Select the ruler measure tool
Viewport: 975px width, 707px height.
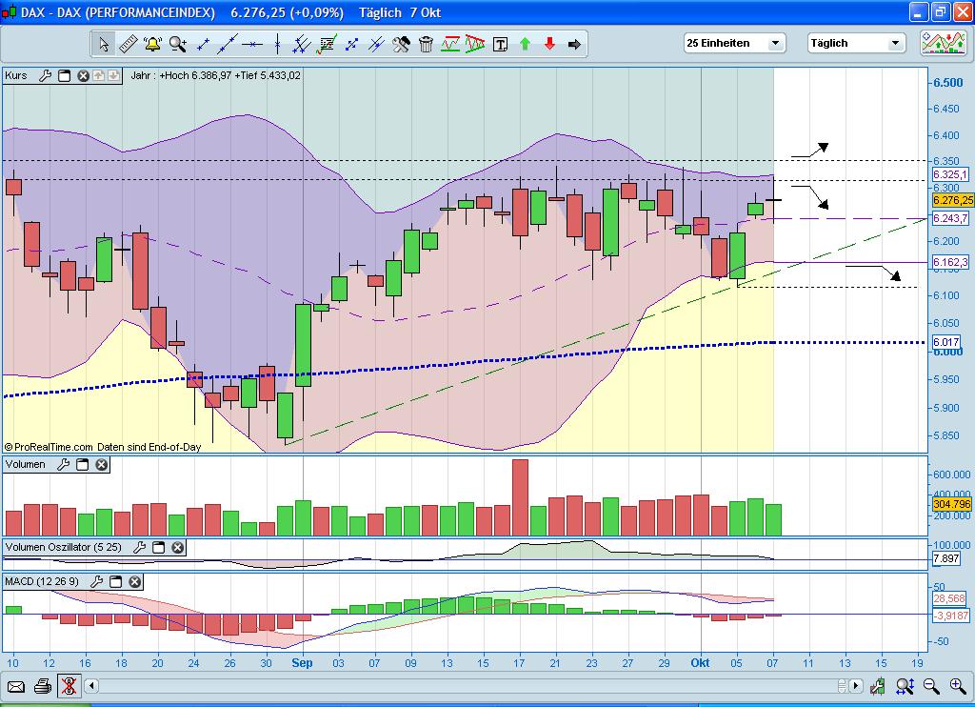[129, 44]
